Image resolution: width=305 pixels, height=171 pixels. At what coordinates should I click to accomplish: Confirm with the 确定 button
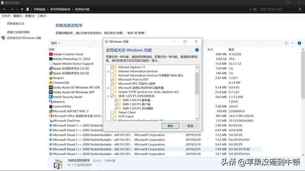171,126
